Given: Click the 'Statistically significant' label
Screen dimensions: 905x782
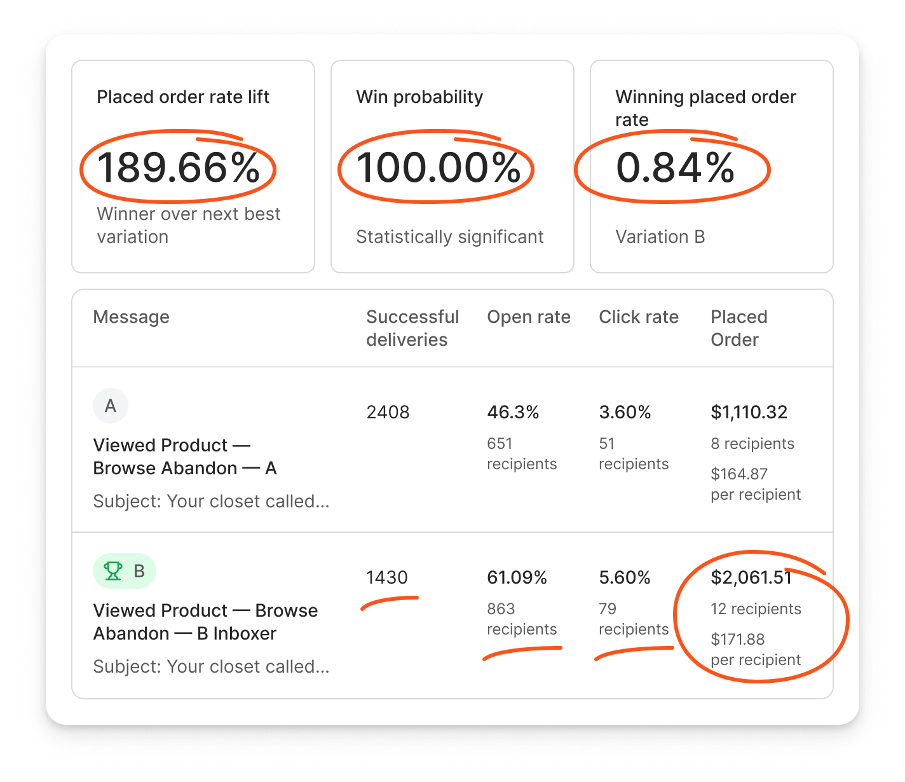Looking at the screenshot, I should [x=449, y=237].
